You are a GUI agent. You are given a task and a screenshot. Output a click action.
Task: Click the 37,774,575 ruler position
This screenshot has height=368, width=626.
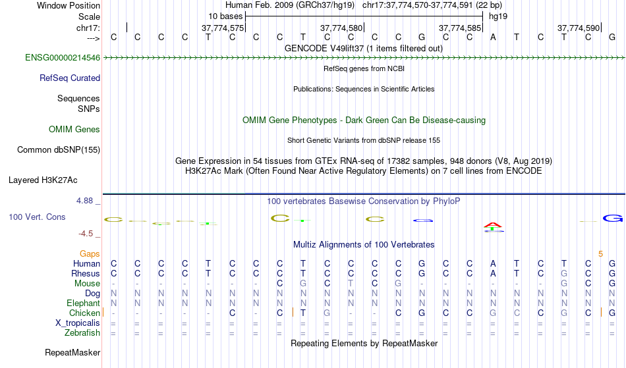pyautogui.click(x=222, y=28)
